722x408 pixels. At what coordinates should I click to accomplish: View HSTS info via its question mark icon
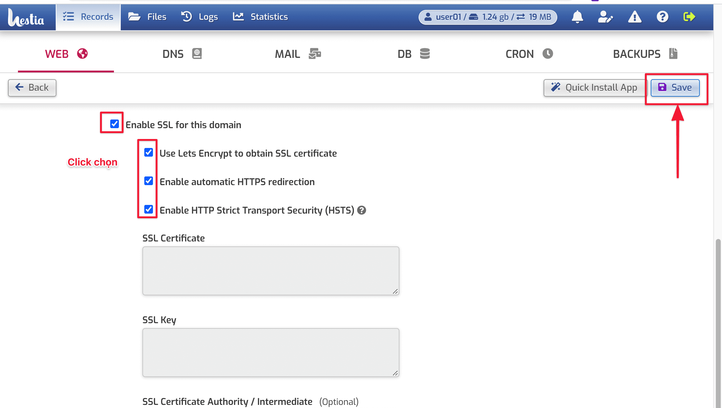click(x=362, y=210)
